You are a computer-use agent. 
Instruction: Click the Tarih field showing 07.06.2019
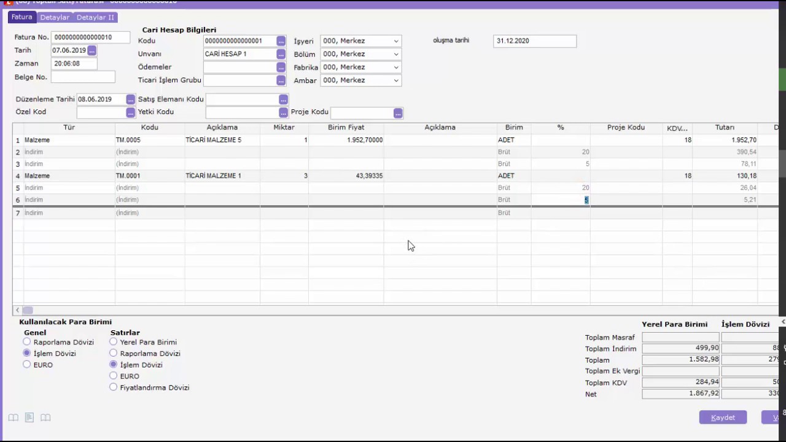[69, 50]
